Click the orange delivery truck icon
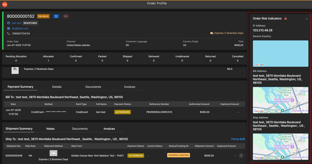Screen dimensions: 312x164 point(212,33)
